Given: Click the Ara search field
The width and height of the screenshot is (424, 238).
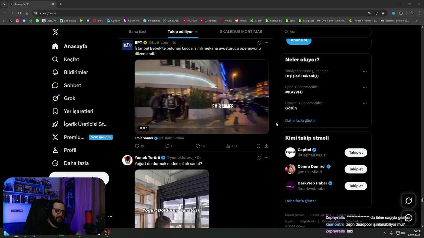Looking at the screenshot, I should point(326,32).
